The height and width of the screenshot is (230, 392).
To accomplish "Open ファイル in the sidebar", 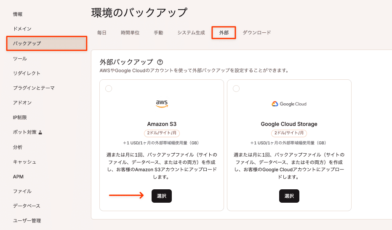I will [x=22, y=191].
